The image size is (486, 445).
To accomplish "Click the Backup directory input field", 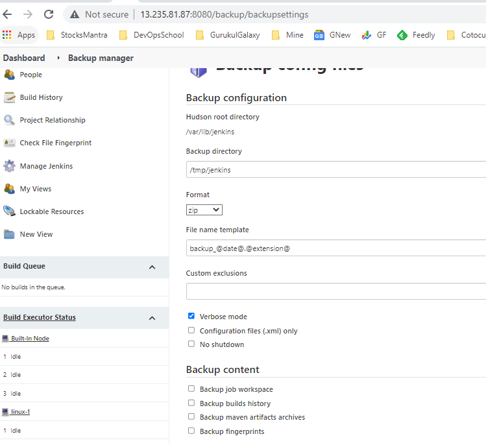I will coord(335,170).
